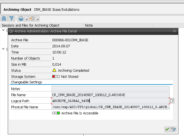This screenshot has height=136, width=184.
Task: Confirm with the green checkmark button
Action: pyautogui.click(x=167, y=129)
